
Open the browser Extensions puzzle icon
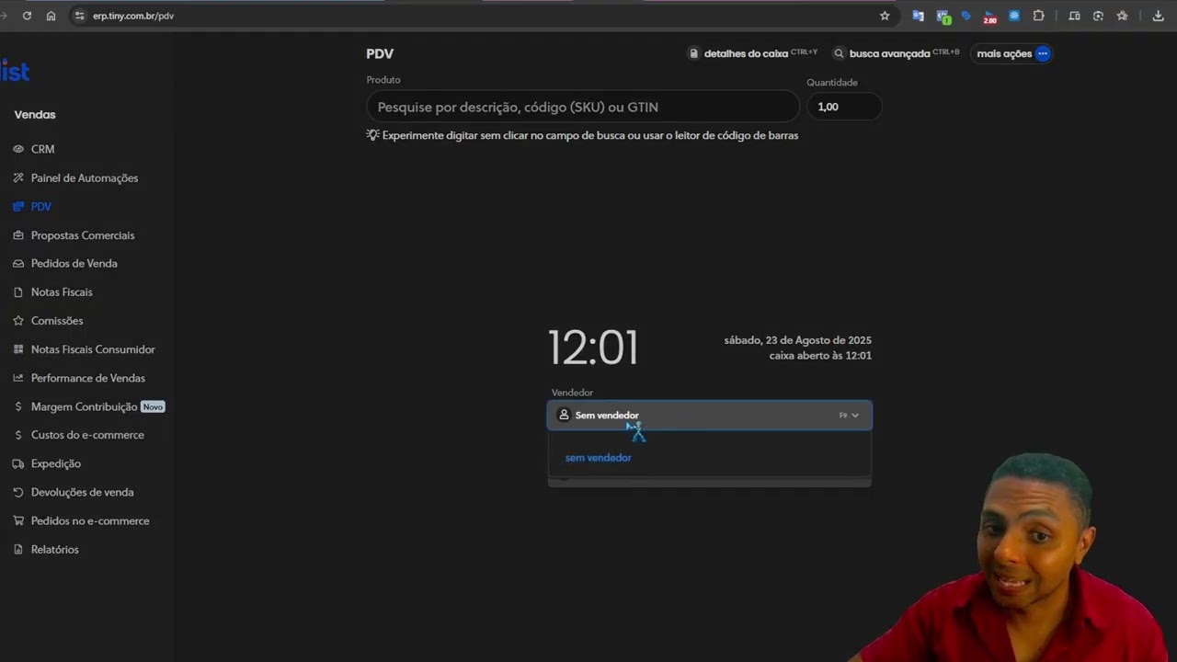(x=1038, y=16)
